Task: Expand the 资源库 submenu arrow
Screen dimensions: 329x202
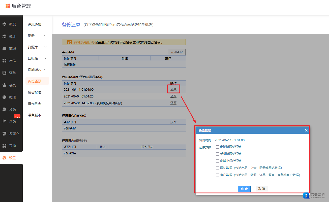Action: (45, 47)
